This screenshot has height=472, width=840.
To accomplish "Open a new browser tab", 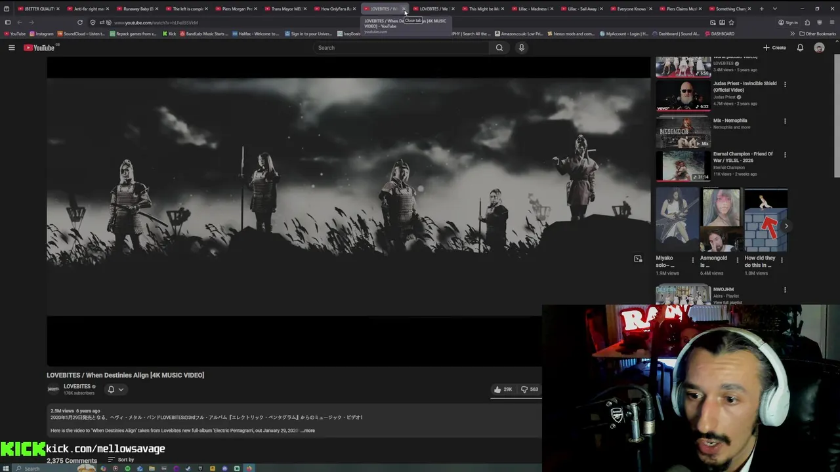I will [x=761, y=9].
